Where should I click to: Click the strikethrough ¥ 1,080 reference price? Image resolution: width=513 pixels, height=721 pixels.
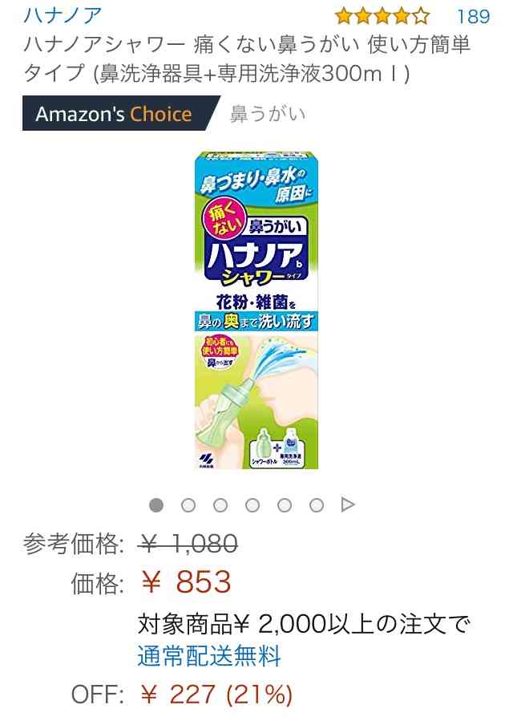point(188,545)
